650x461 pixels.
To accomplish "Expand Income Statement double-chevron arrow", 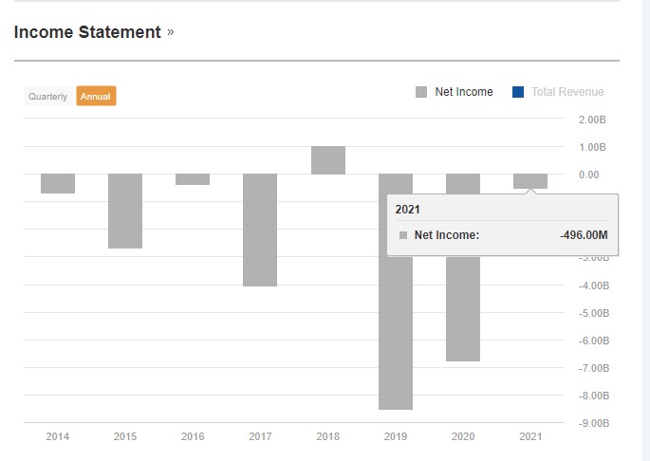I will [x=171, y=32].
